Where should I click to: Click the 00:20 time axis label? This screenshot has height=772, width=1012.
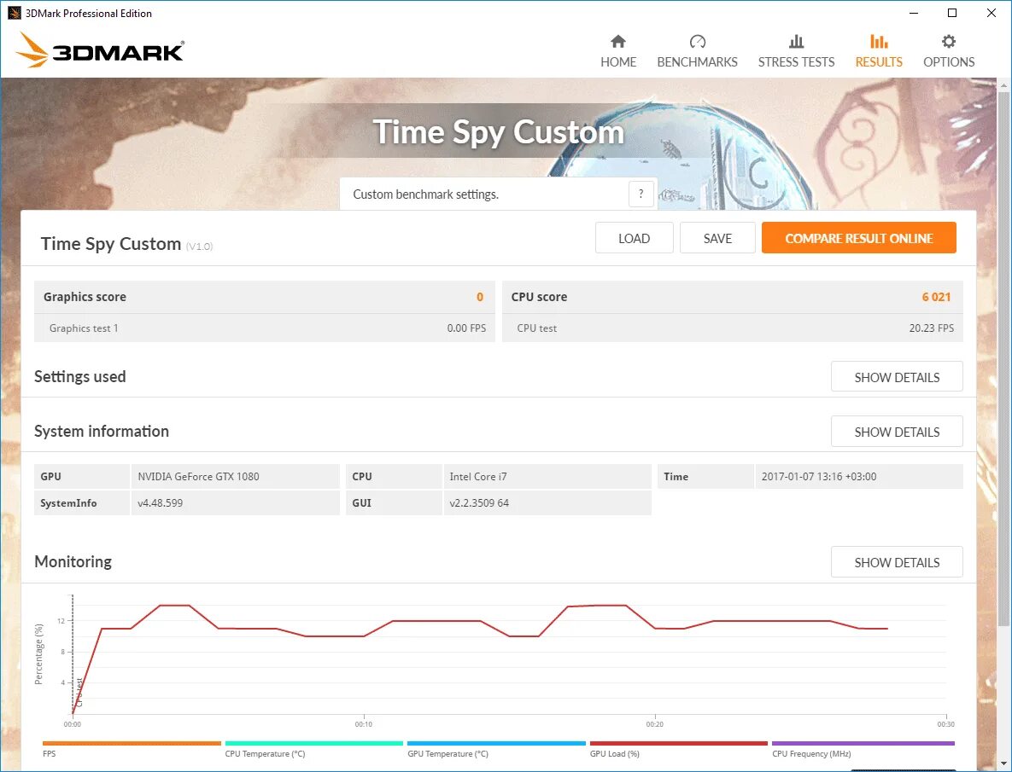point(654,724)
